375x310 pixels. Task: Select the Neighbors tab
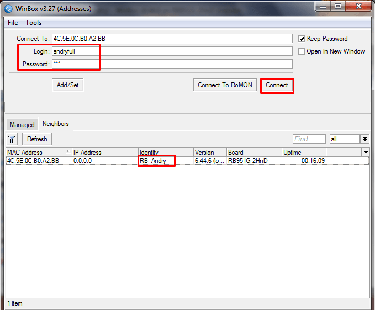(x=56, y=124)
